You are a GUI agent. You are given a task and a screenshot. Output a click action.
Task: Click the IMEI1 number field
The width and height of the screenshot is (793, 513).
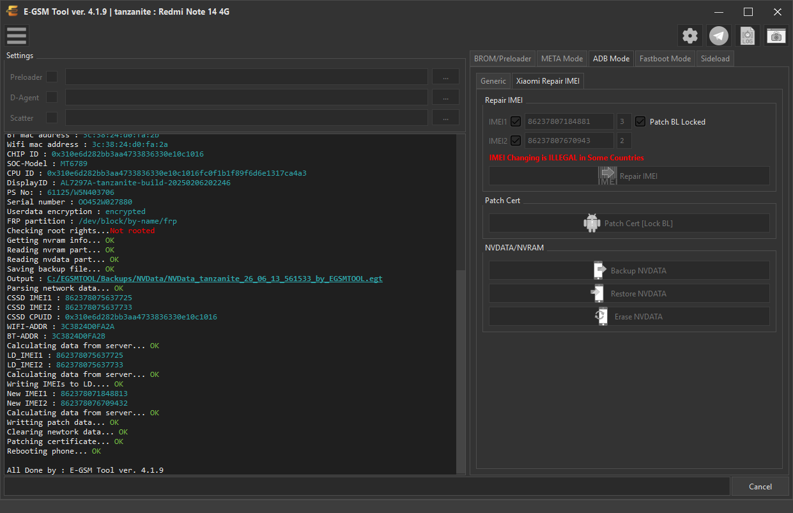(569, 121)
